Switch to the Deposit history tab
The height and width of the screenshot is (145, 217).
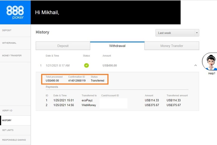click(63, 46)
